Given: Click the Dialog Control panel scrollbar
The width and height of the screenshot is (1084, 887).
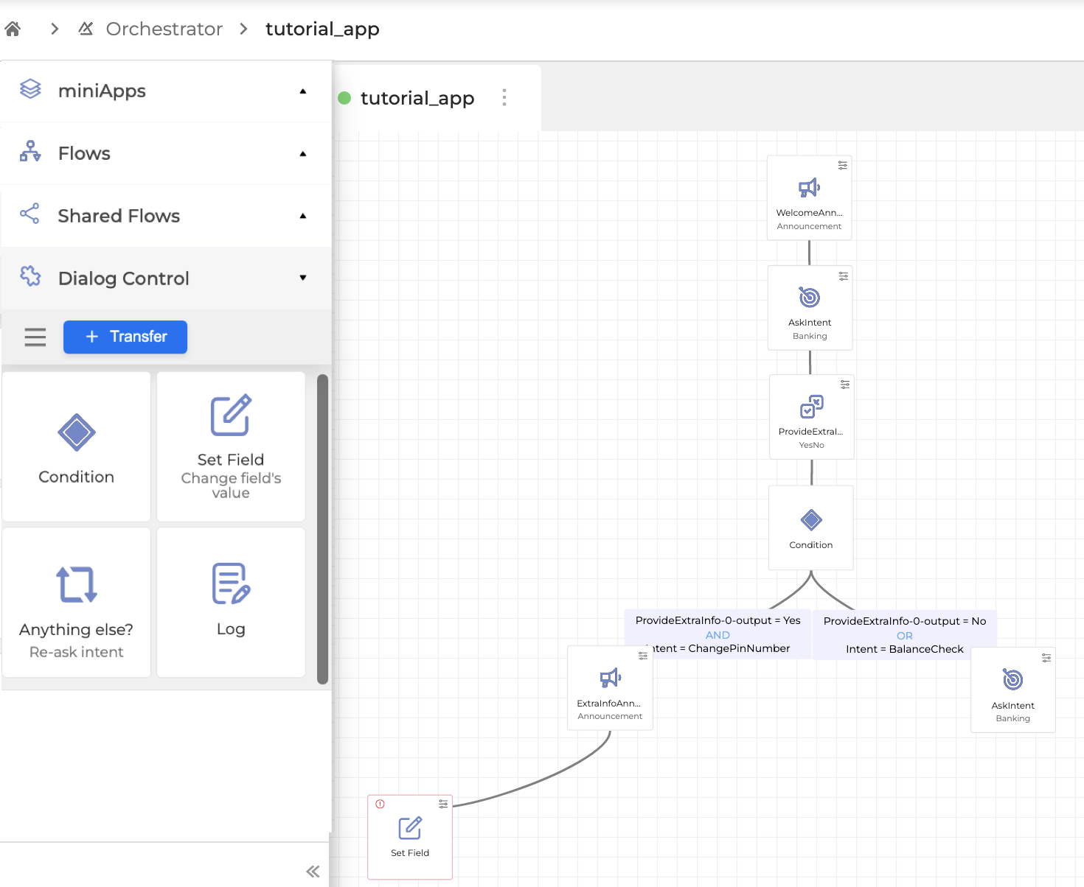Looking at the screenshot, I should pyautogui.click(x=322, y=529).
